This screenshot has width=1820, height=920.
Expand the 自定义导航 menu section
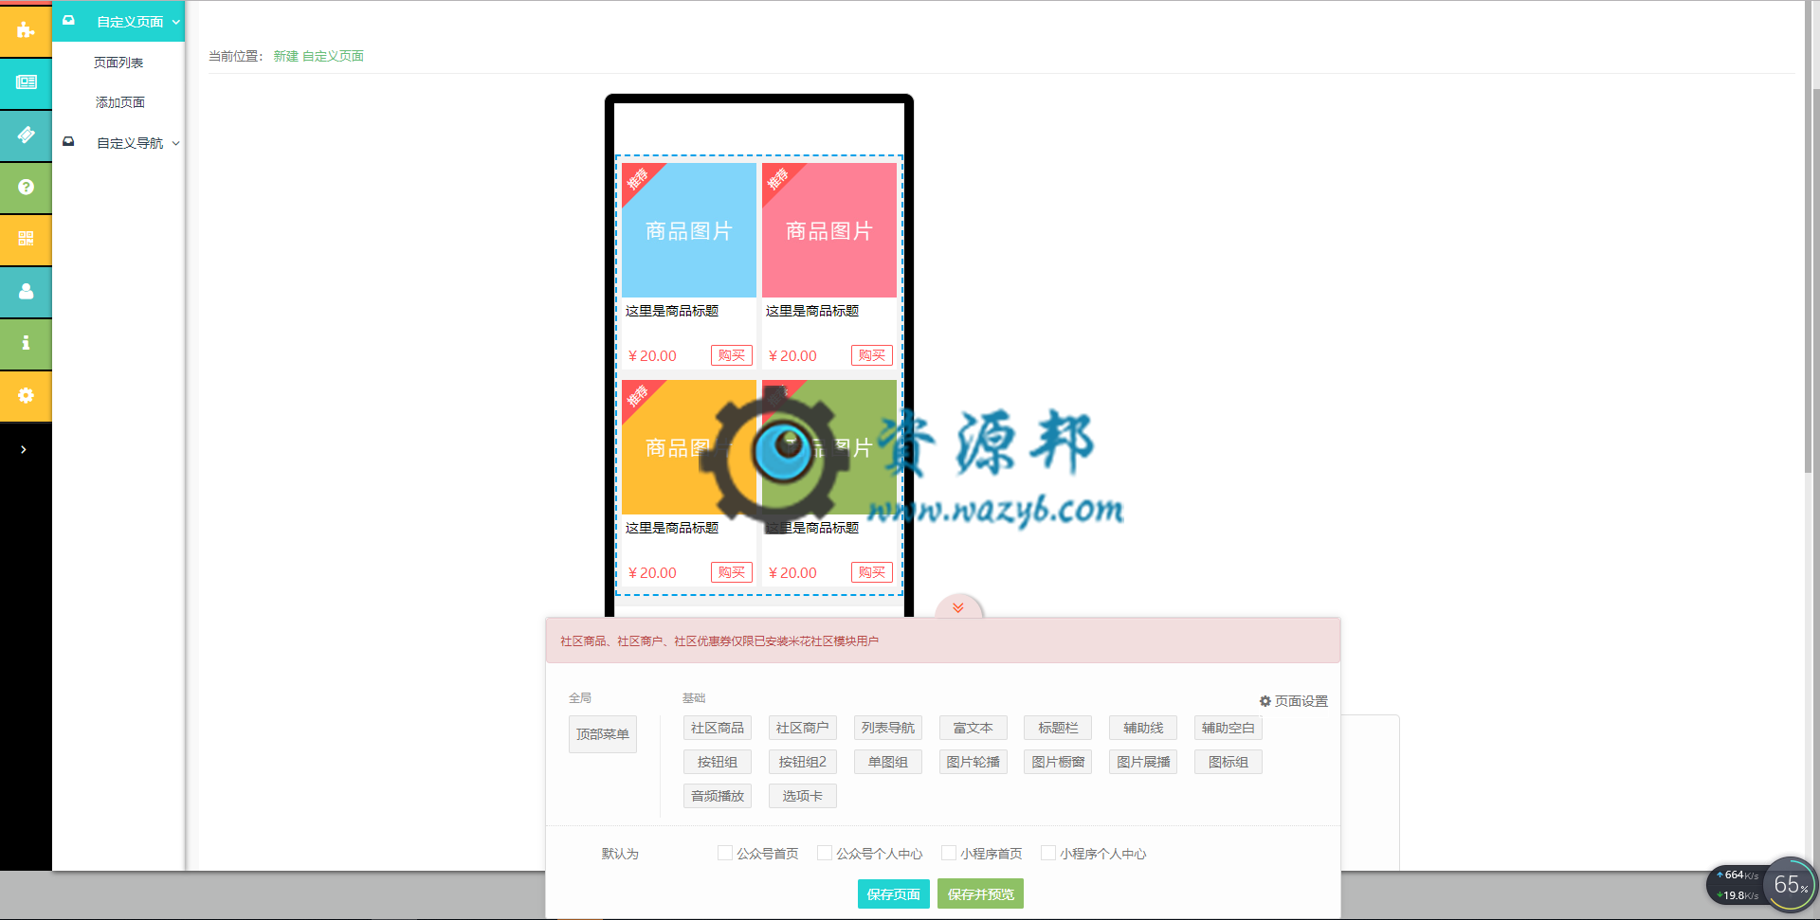click(x=118, y=143)
